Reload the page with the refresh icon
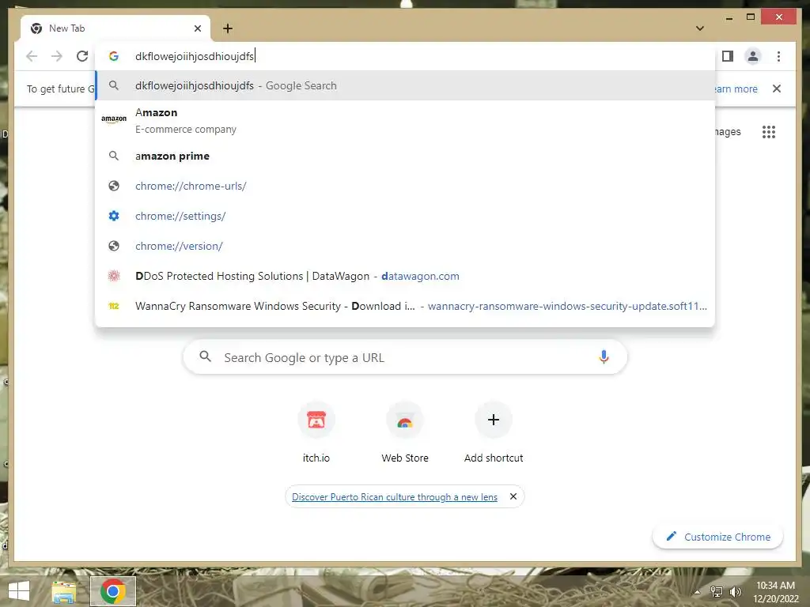This screenshot has height=607, width=810. pos(82,56)
